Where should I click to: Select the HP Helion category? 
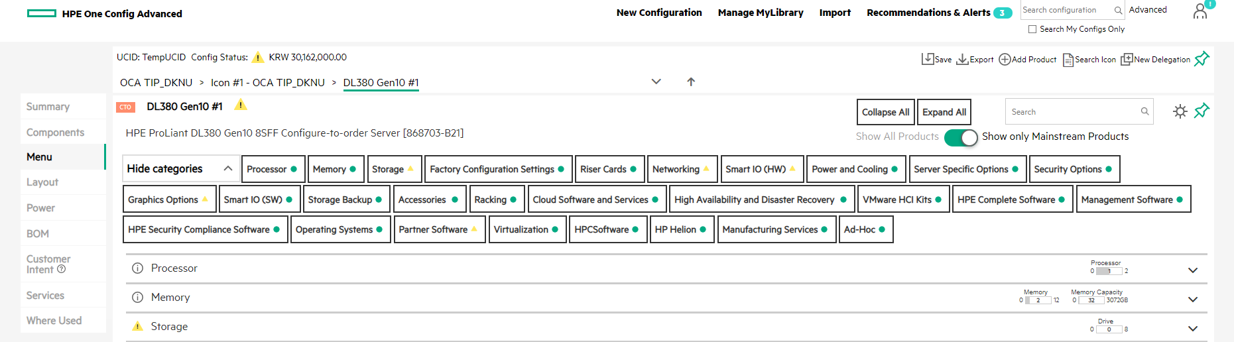[682, 229]
